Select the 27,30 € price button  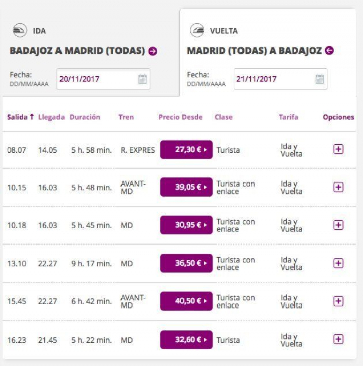tap(186, 150)
